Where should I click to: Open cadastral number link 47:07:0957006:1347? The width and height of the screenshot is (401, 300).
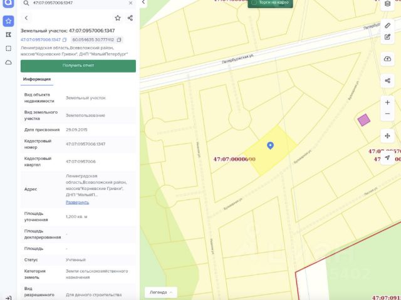[41, 40]
